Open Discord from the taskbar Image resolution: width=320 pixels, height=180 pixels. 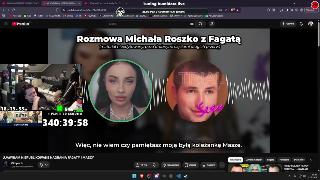click(x=156, y=176)
